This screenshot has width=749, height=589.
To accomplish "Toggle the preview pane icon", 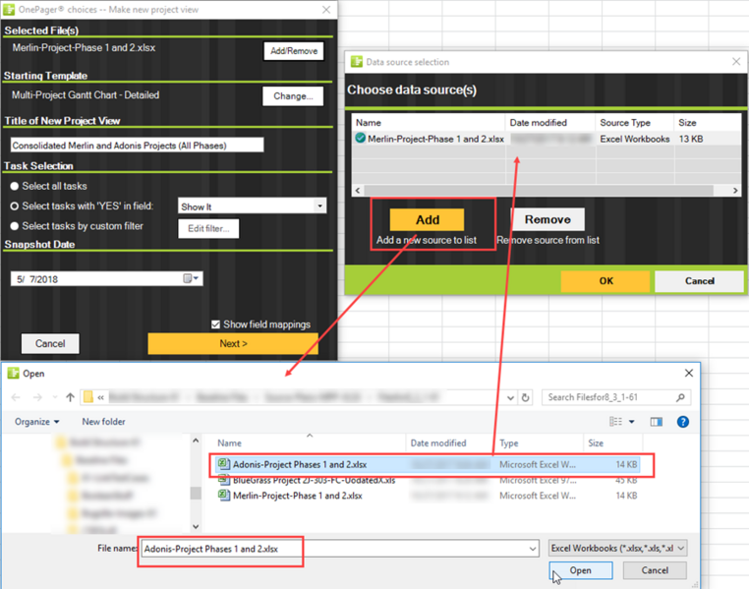I will pyautogui.click(x=657, y=421).
